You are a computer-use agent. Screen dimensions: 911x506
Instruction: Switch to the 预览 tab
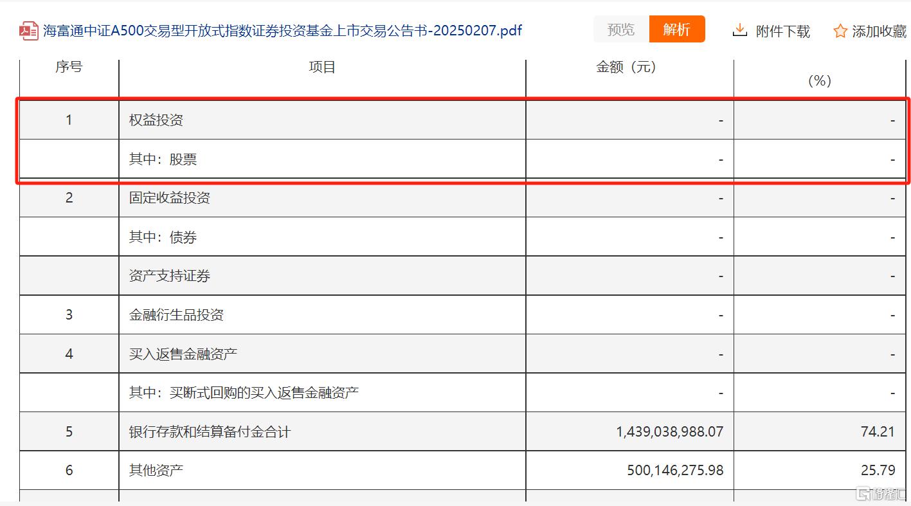(x=620, y=30)
